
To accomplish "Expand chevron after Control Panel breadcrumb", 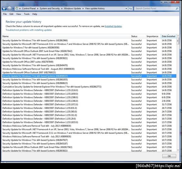I will click(38, 8).
